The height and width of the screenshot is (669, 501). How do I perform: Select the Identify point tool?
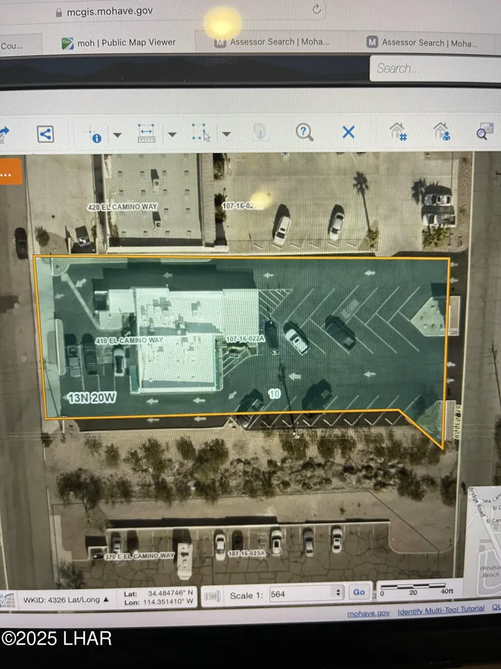tap(95, 134)
